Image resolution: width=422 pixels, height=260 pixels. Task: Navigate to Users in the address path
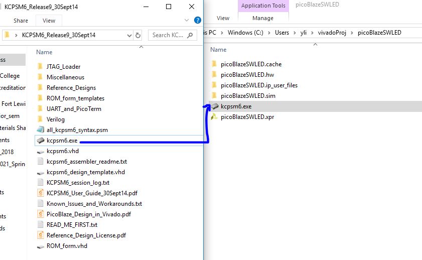[282, 33]
